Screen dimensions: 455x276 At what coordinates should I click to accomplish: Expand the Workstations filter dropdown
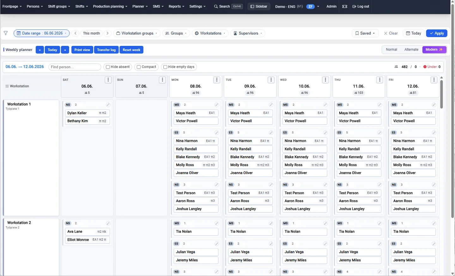tap(210, 33)
